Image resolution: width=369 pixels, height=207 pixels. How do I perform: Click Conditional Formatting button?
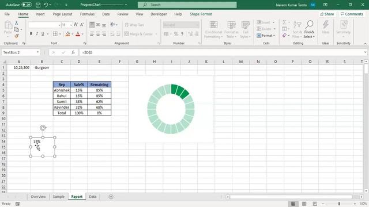point(213,29)
